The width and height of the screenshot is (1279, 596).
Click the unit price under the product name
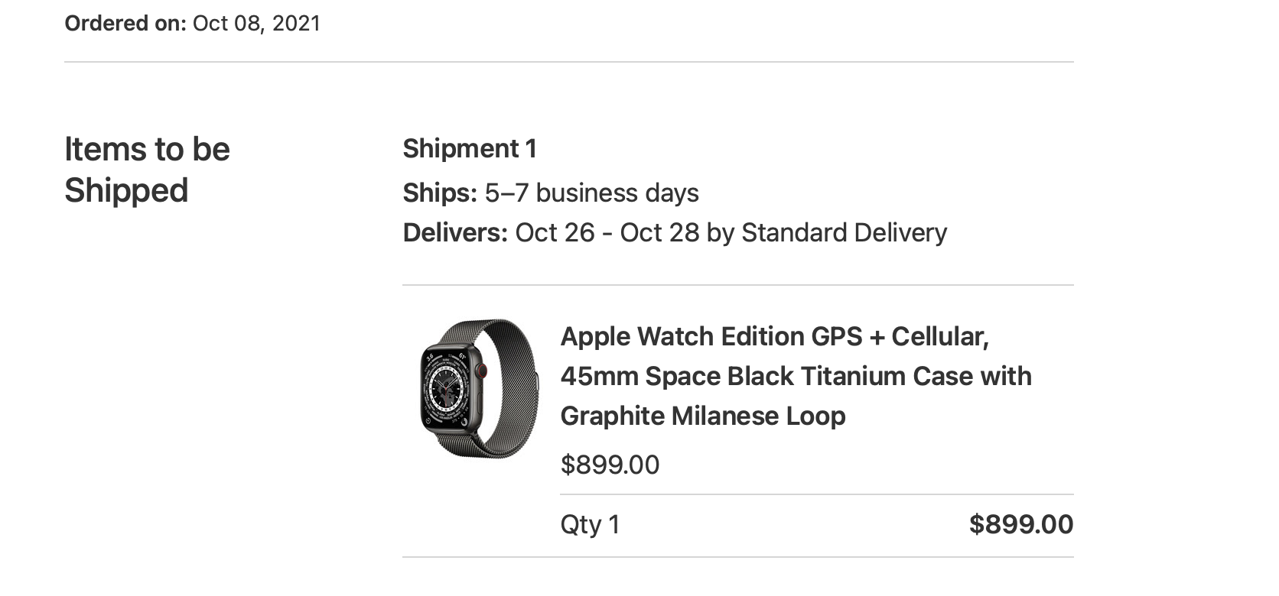pos(610,465)
